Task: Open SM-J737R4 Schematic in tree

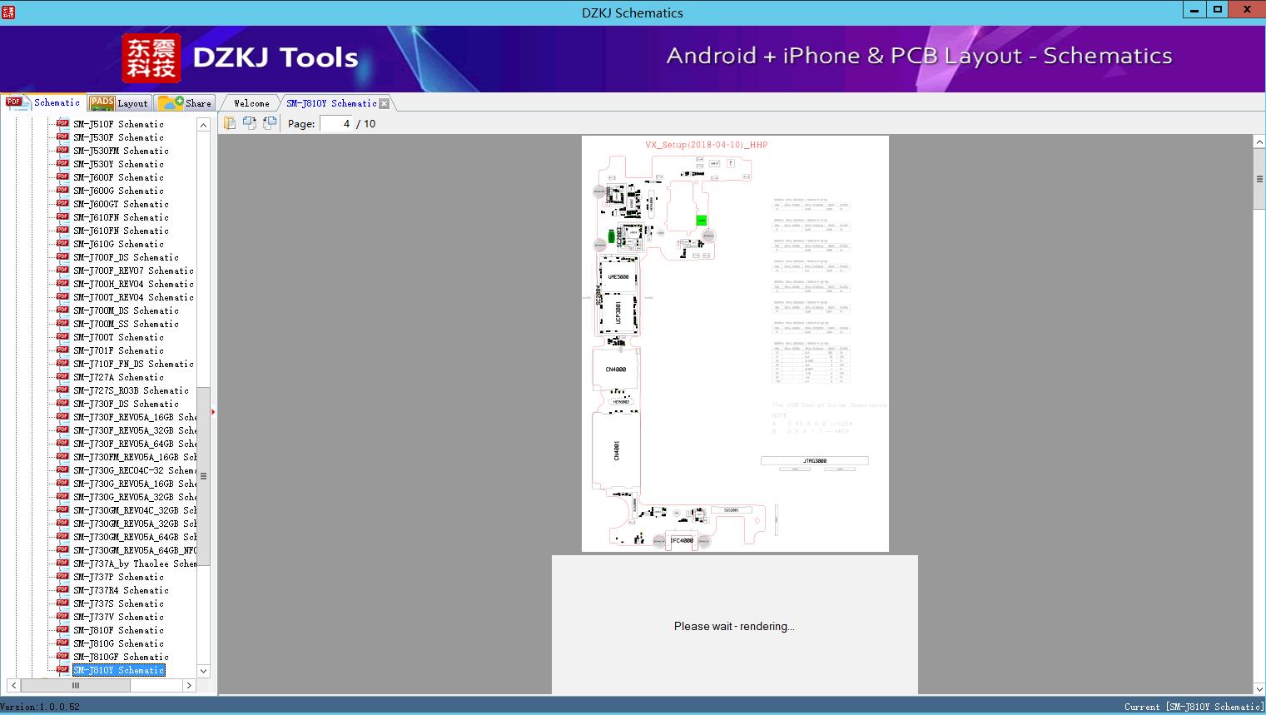Action: point(121,590)
